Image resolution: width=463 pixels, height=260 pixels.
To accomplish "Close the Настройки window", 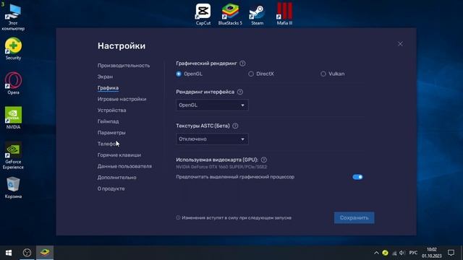I will [x=400, y=44].
